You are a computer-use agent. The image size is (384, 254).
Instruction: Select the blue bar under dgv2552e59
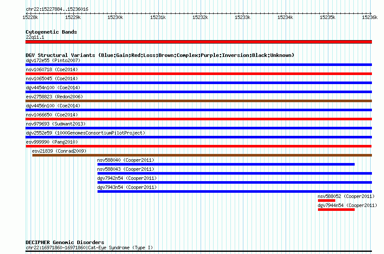pyautogui.click(x=198, y=137)
